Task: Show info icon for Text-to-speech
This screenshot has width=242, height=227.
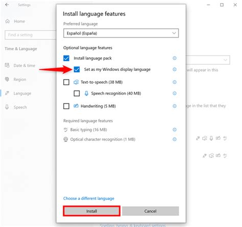Action: (175, 82)
